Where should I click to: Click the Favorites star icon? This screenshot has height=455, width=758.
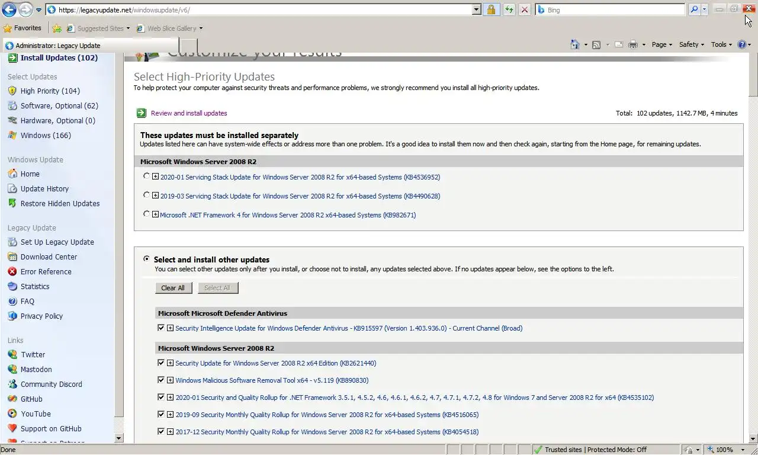(8, 28)
